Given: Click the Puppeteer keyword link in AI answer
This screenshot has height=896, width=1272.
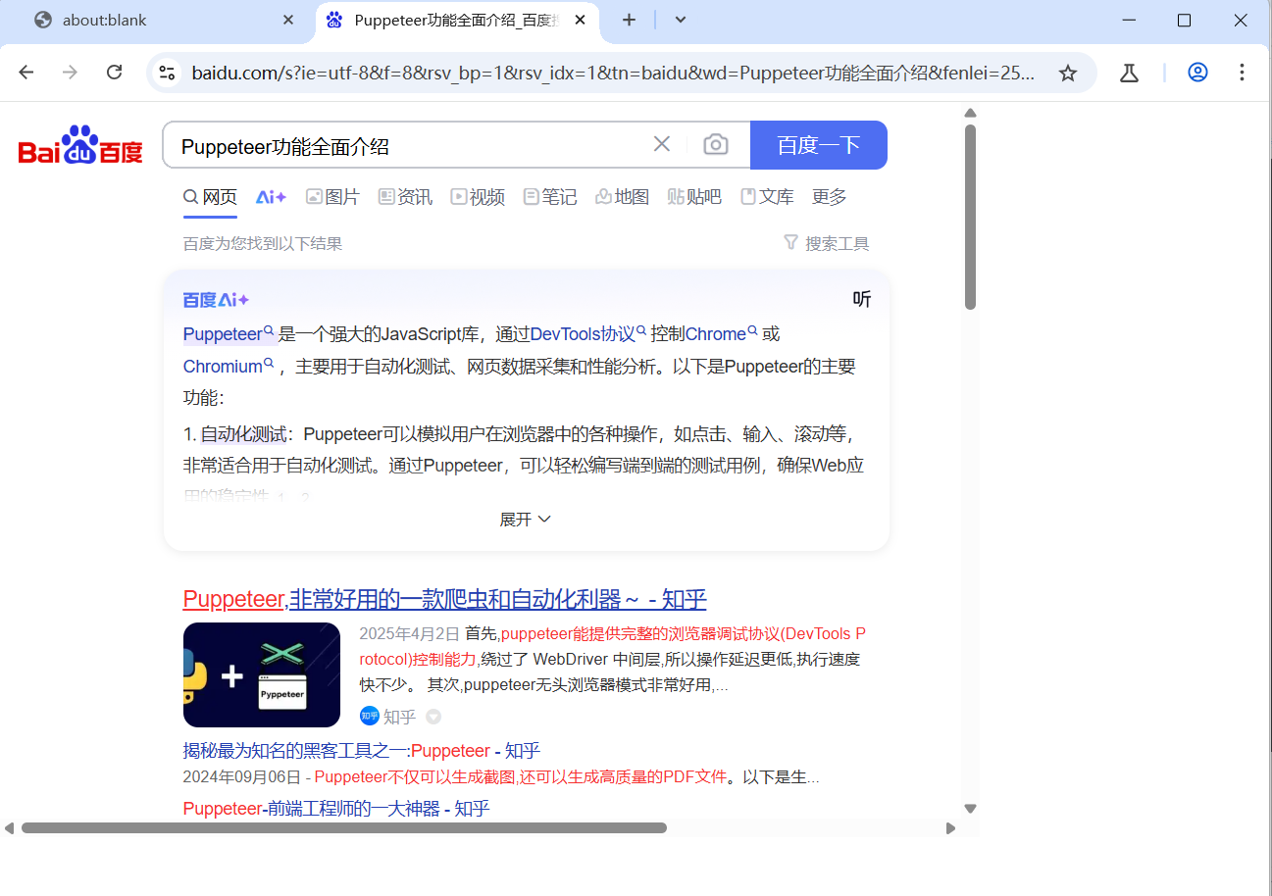Looking at the screenshot, I should point(228,334).
